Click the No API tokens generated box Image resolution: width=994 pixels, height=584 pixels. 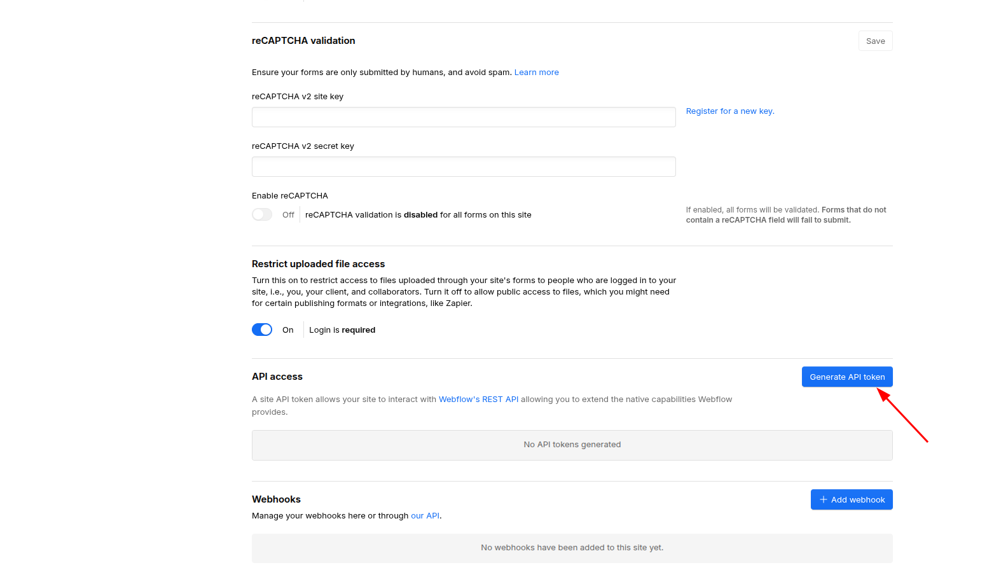pyautogui.click(x=572, y=445)
